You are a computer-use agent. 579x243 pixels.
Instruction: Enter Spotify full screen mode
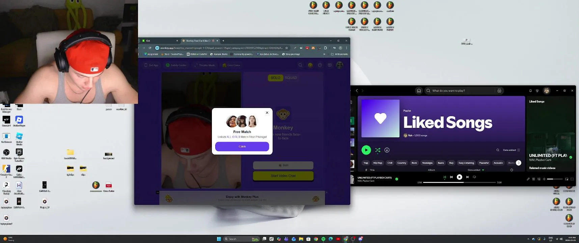point(572,179)
